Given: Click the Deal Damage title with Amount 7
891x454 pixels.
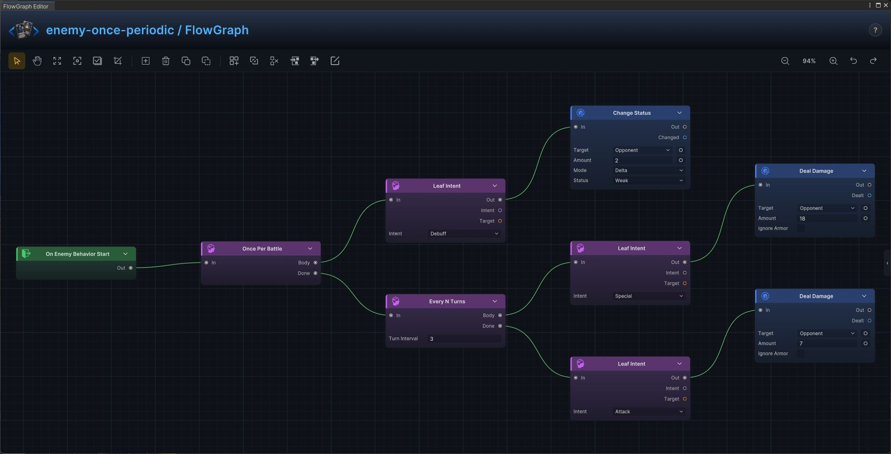Looking at the screenshot, I should [816, 296].
